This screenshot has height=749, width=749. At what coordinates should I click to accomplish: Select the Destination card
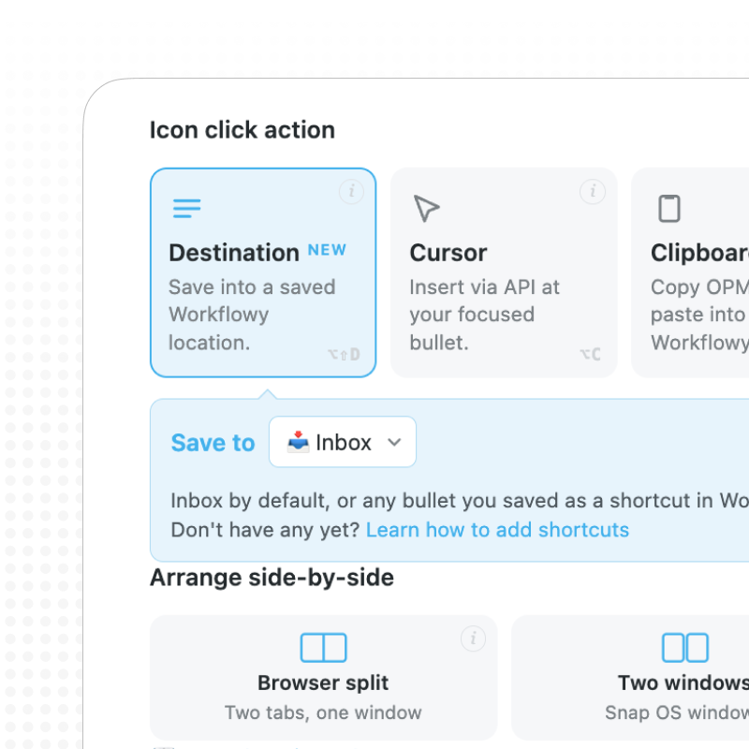pyautogui.click(x=263, y=272)
